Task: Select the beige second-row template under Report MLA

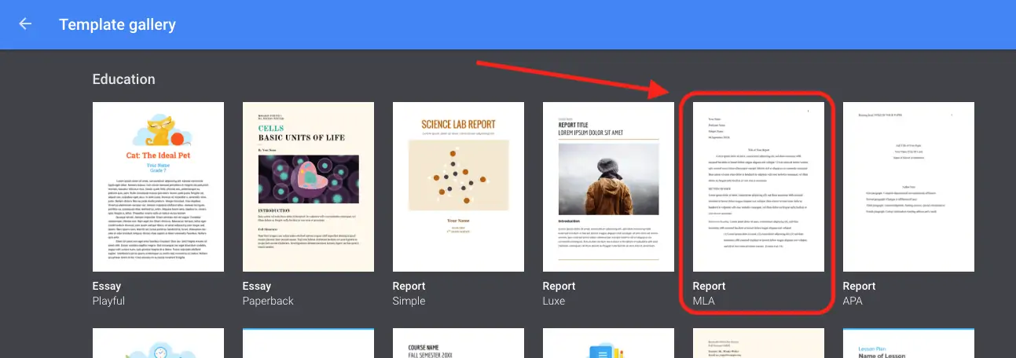Action: (758, 344)
